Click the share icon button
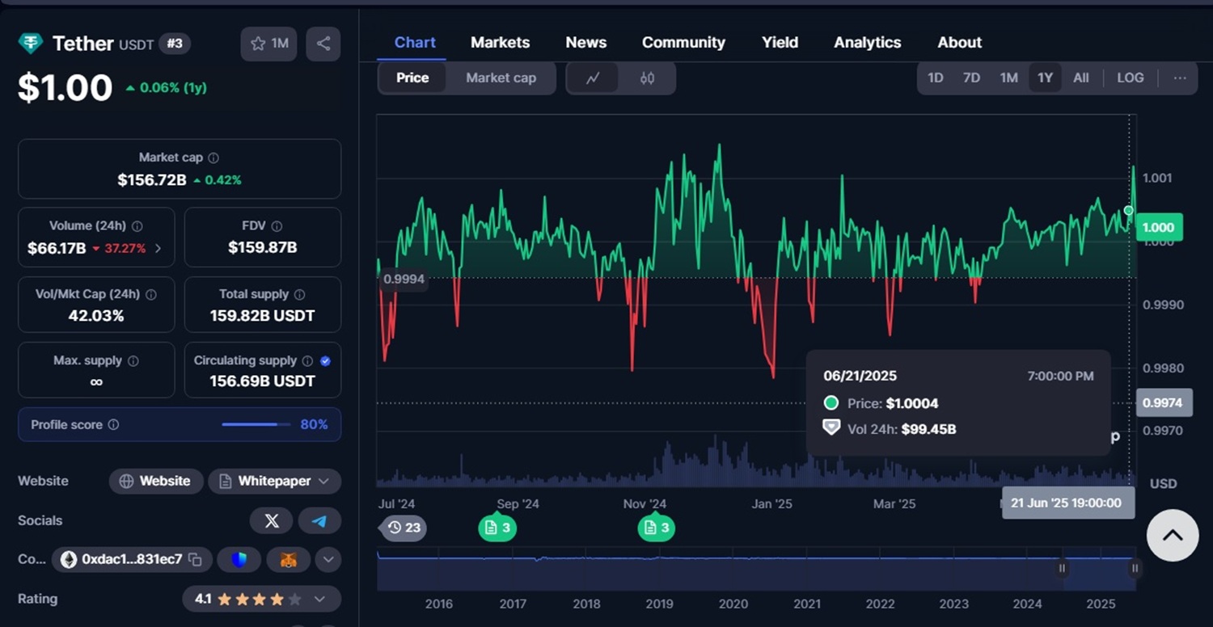 pyautogui.click(x=323, y=44)
